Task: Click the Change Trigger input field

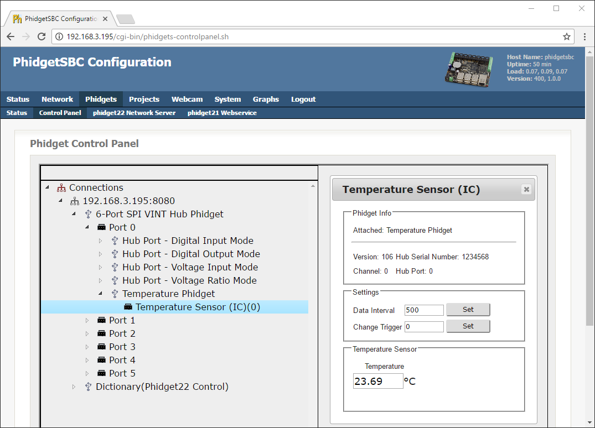Action: tap(424, 327)
